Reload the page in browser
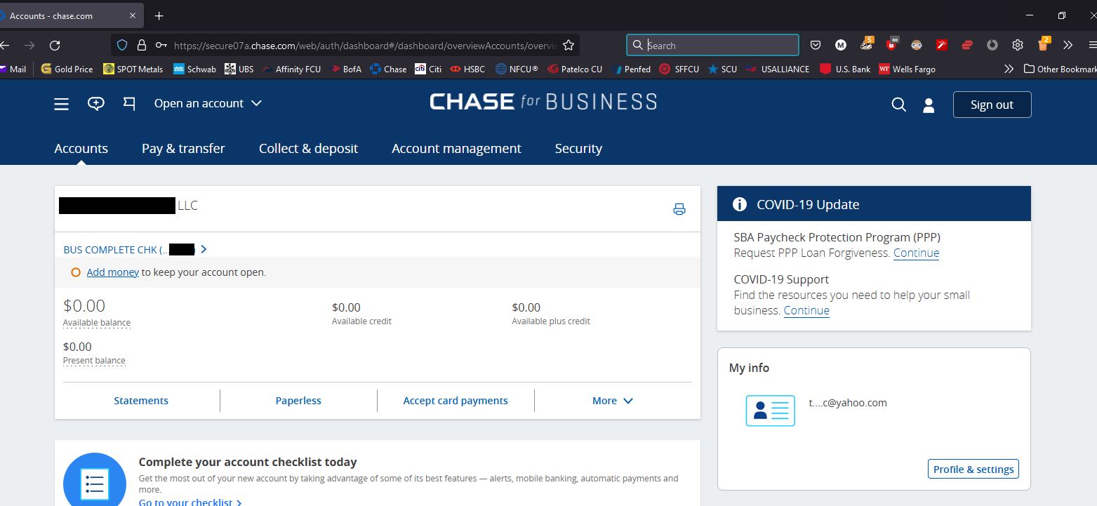 (55, 46)
